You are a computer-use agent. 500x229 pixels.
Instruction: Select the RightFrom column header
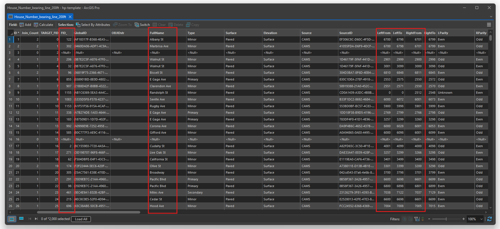414,33
